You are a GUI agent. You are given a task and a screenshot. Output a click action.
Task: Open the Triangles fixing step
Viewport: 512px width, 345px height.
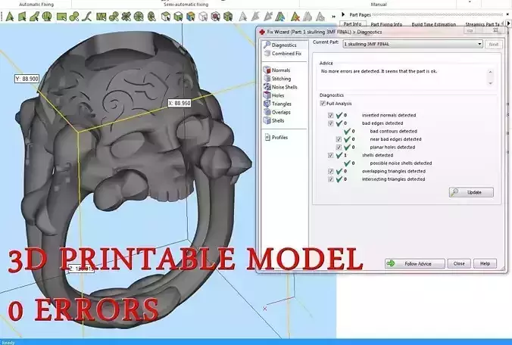coord(277,104)
